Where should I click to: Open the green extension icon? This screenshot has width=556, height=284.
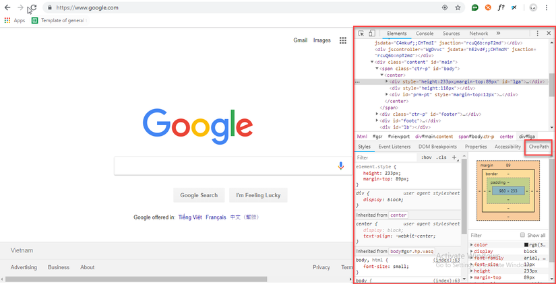coord(475,7)
